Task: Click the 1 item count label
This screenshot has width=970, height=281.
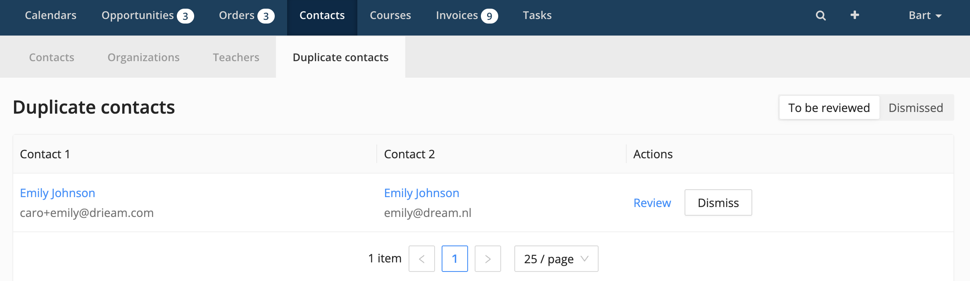Action: pos(385,258)
